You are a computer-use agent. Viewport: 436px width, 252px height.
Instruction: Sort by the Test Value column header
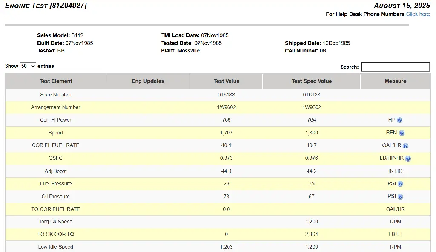(226, 81)
